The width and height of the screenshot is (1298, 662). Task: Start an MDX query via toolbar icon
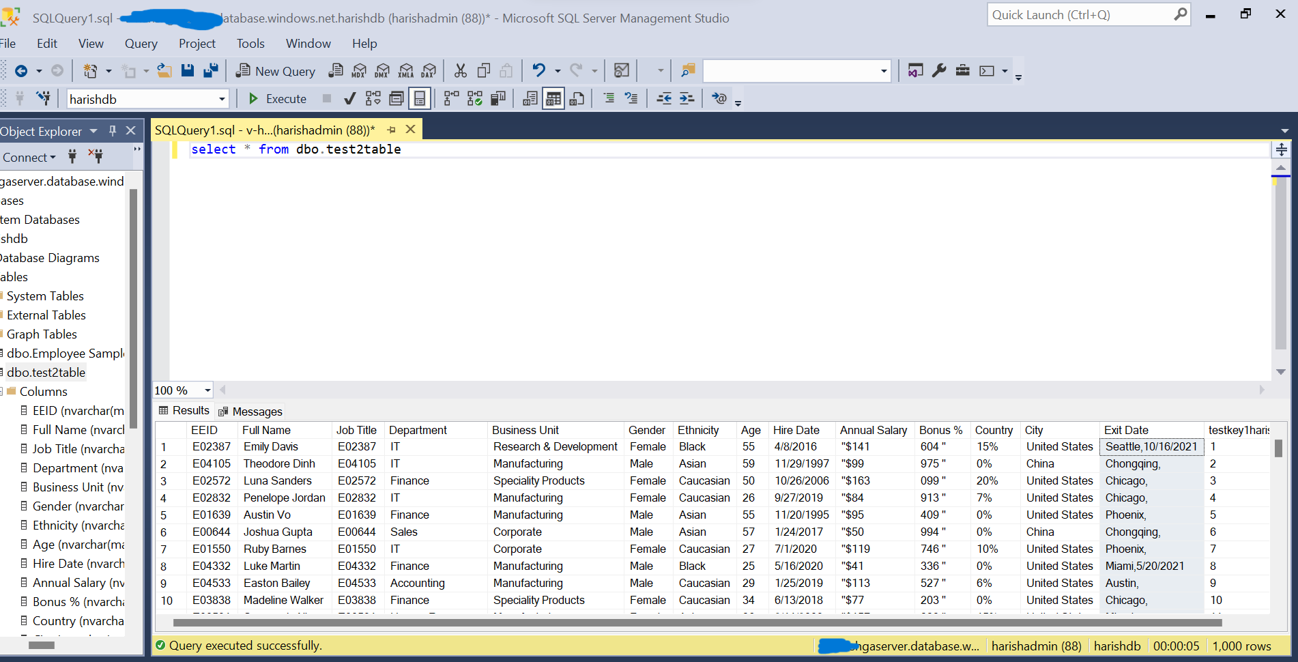pos(359,70)
